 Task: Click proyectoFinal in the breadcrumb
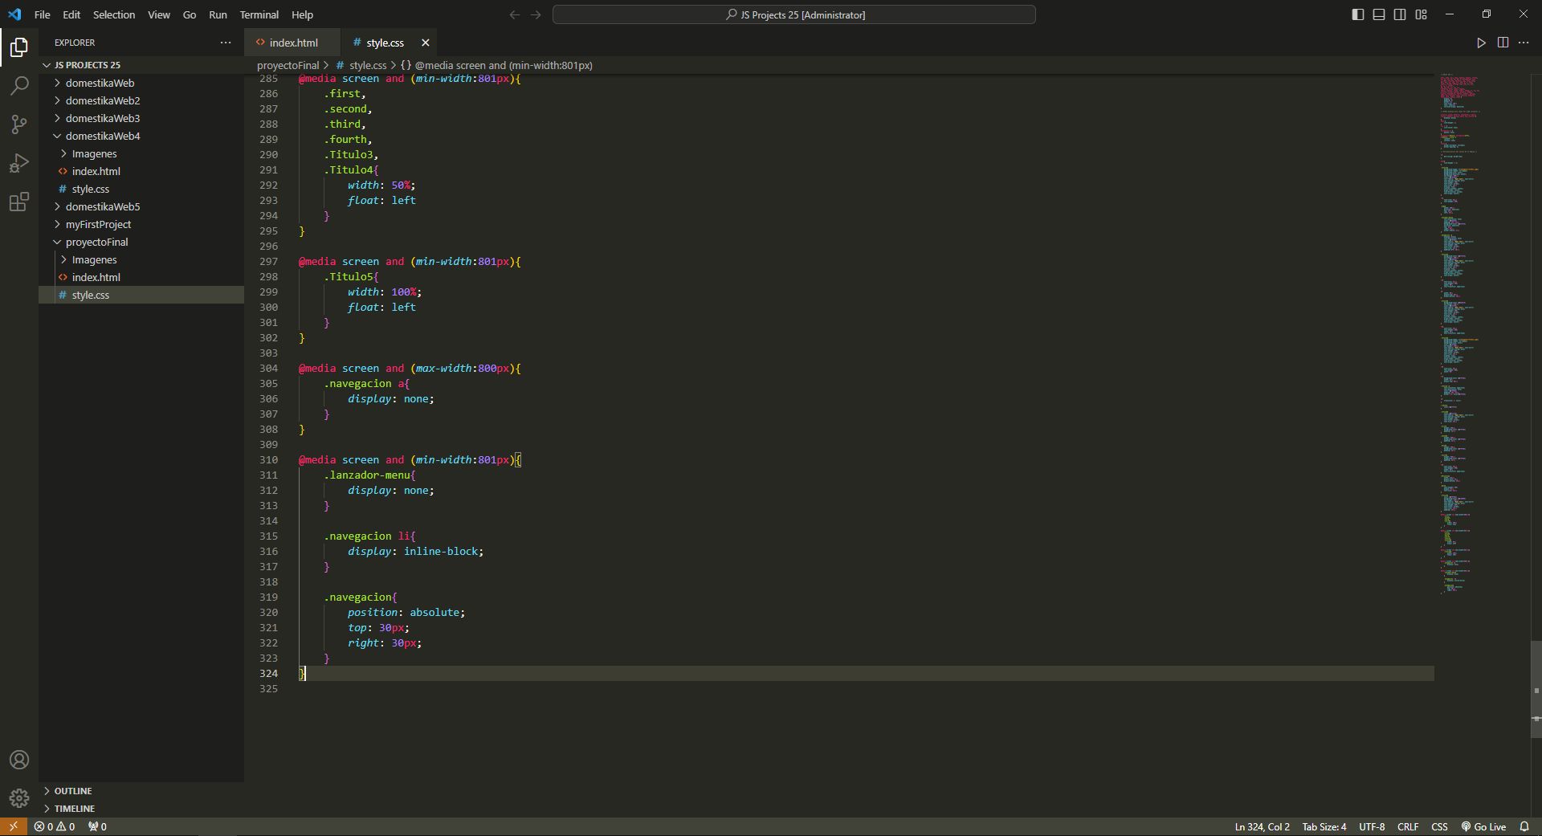point(288,65)
